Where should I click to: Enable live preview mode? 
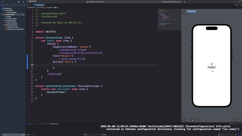(x=184, y=120)
